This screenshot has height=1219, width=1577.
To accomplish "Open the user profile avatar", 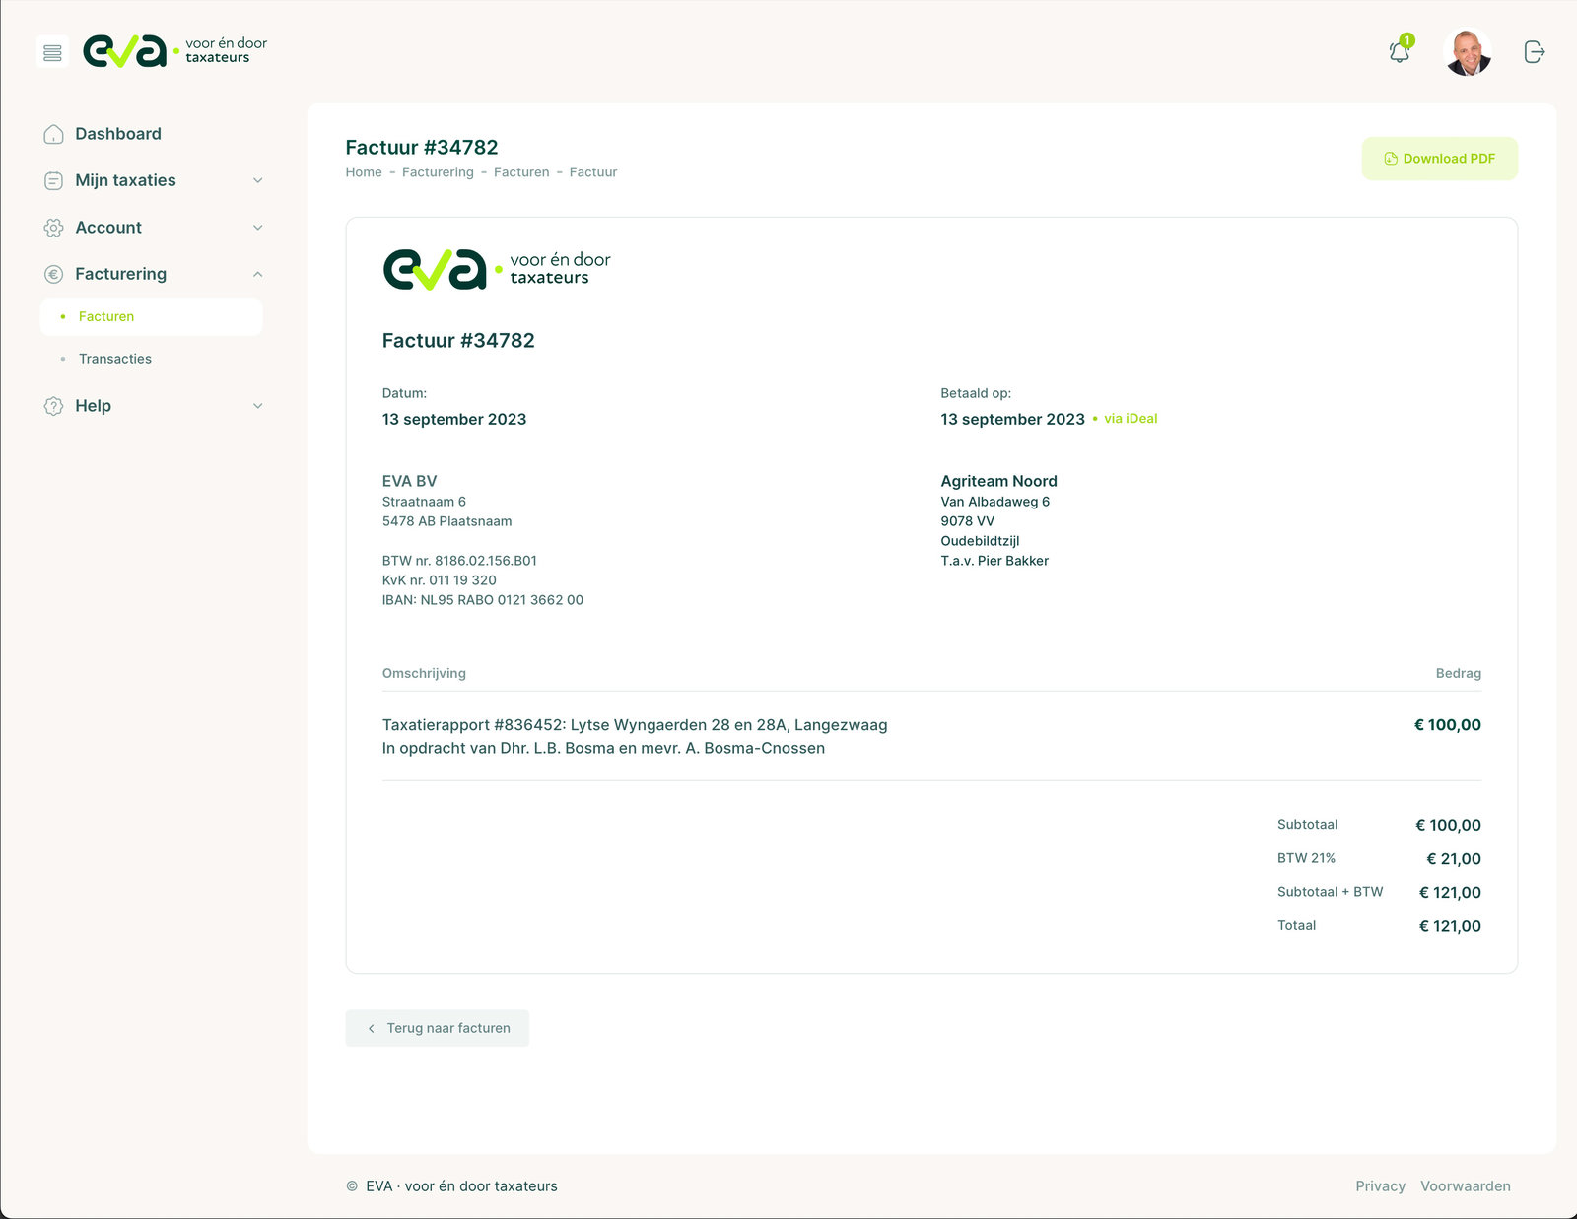I will tap(1467, 52).
